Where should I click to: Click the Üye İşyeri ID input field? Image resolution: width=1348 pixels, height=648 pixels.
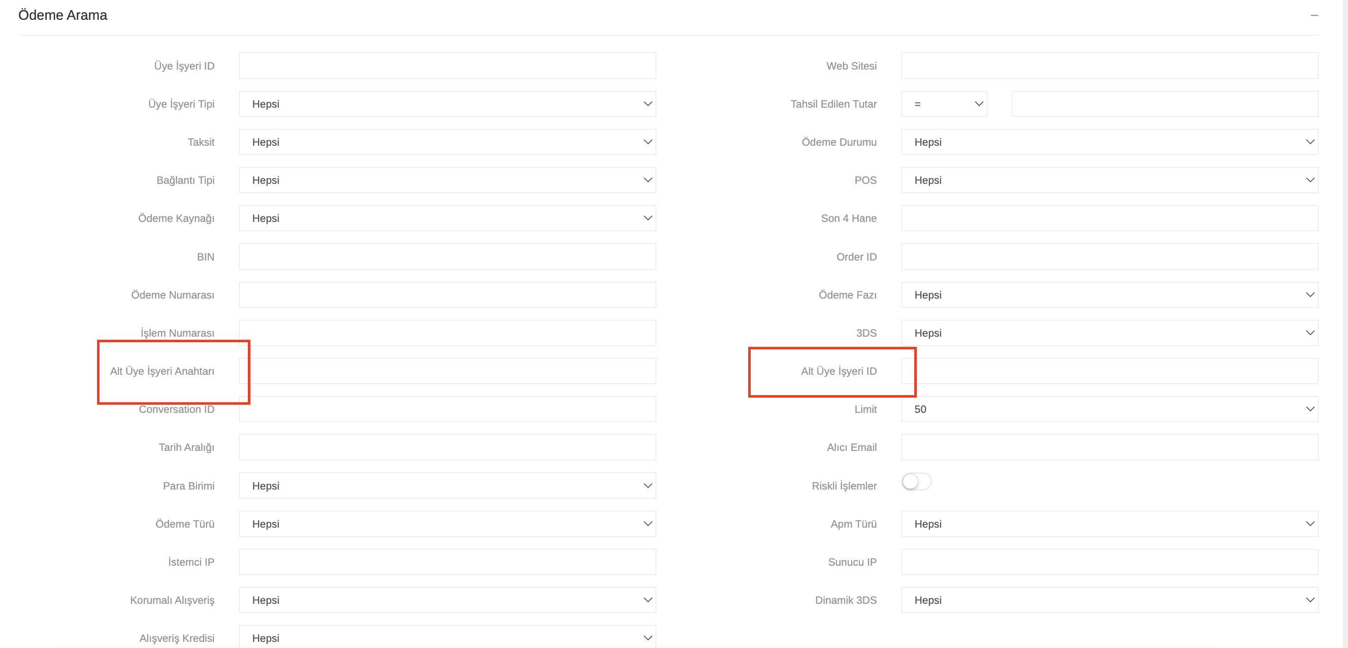click(x=447, y=66)
